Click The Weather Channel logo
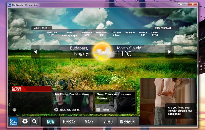 click(13, 121)
